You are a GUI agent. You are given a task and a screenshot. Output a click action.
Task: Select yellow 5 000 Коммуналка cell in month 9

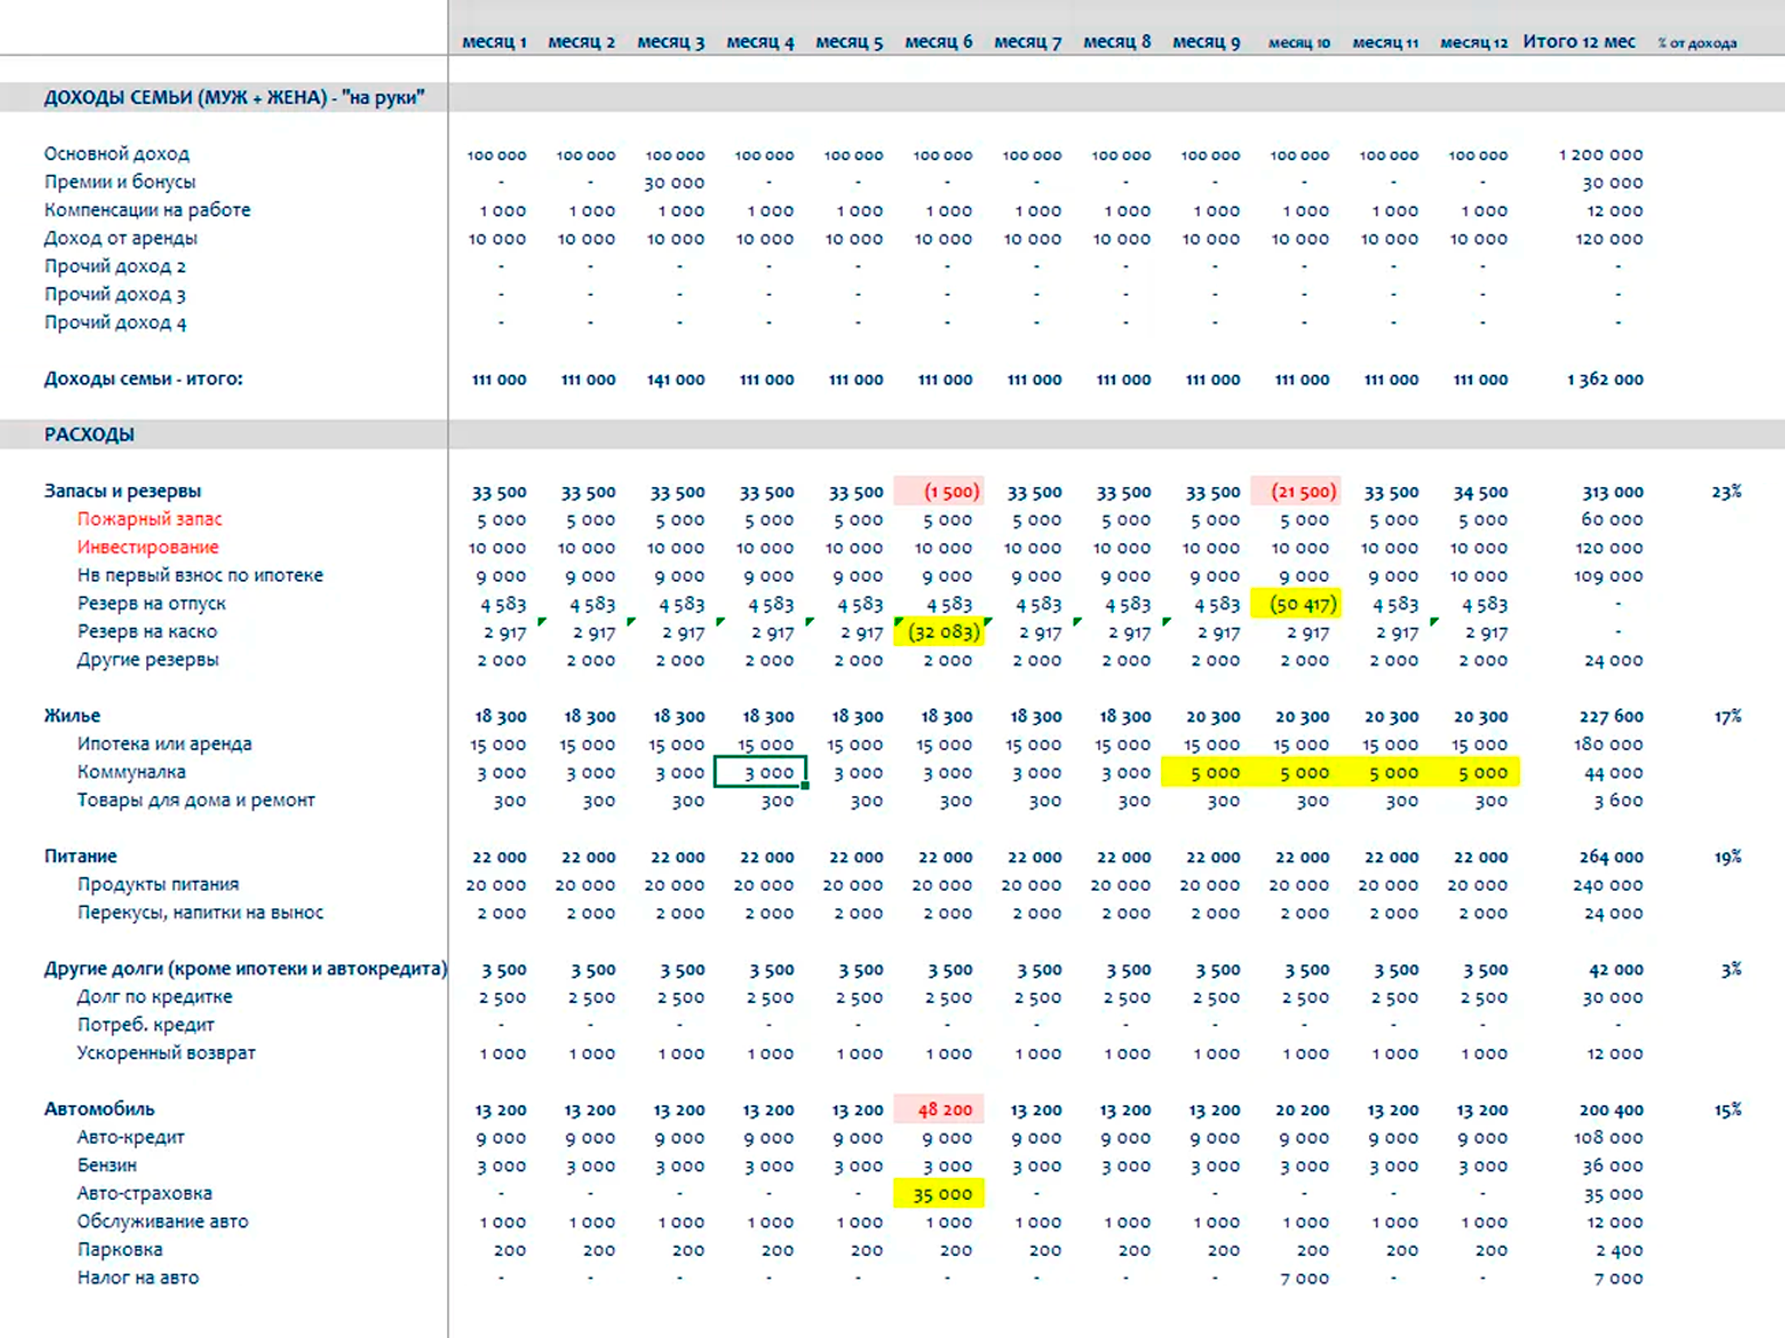coord(1206,772)
